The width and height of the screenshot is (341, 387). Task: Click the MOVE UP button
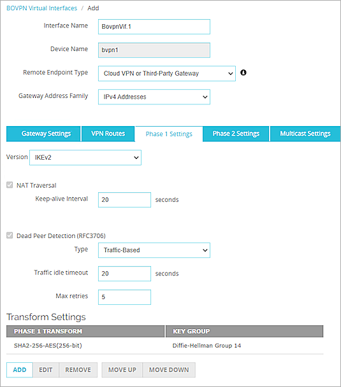click(122, 370)
